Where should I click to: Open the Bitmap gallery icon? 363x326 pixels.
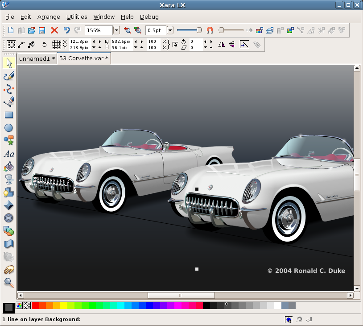click(x=290, y=30)
